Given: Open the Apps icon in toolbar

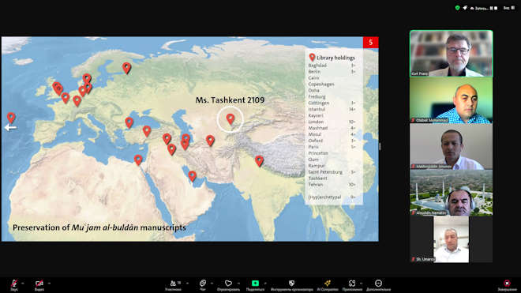Looking at the screenshot, I should tap(352, 283).
